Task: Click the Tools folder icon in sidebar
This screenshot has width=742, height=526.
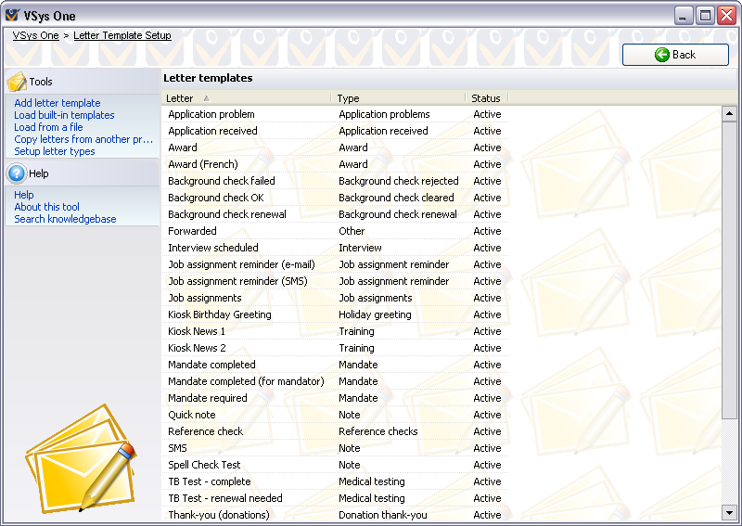Action: 17,82
